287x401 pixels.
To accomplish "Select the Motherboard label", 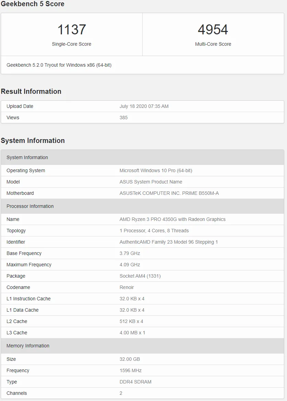I will [20, 193].
